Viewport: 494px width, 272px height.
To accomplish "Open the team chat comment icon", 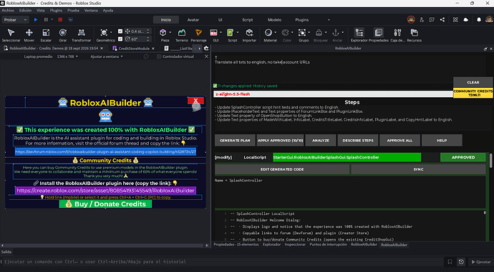I will click(x=432, y=20).
